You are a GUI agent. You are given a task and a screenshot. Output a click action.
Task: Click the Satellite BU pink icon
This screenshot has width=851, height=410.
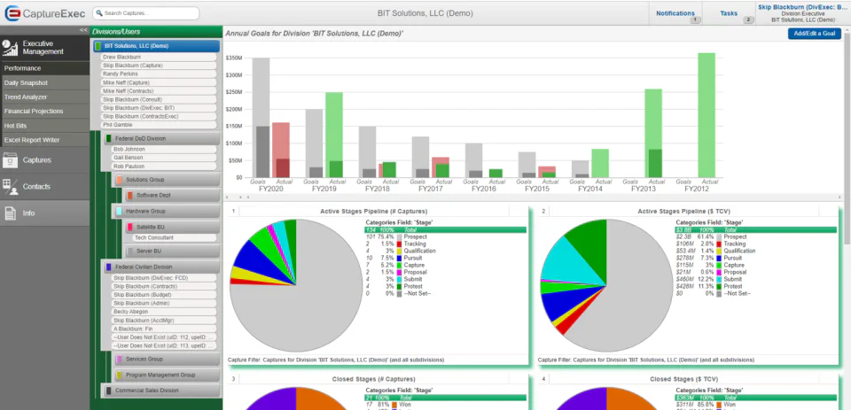[130, 228]
